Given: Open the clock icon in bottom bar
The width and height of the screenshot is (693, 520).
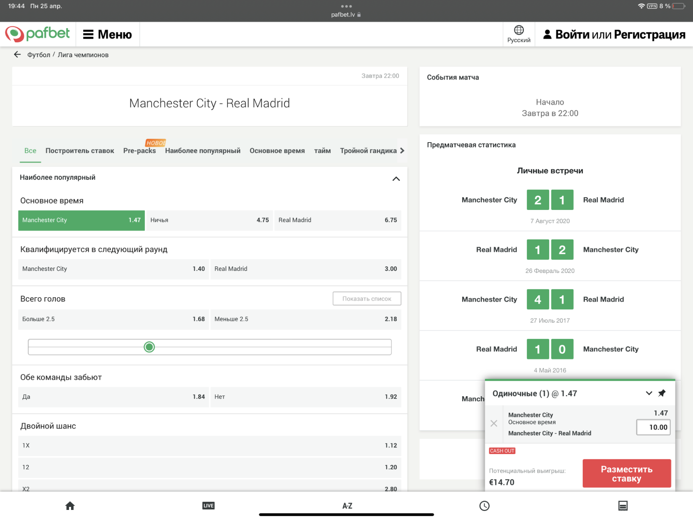Looking at the screenshot, I should click(484, 506).
